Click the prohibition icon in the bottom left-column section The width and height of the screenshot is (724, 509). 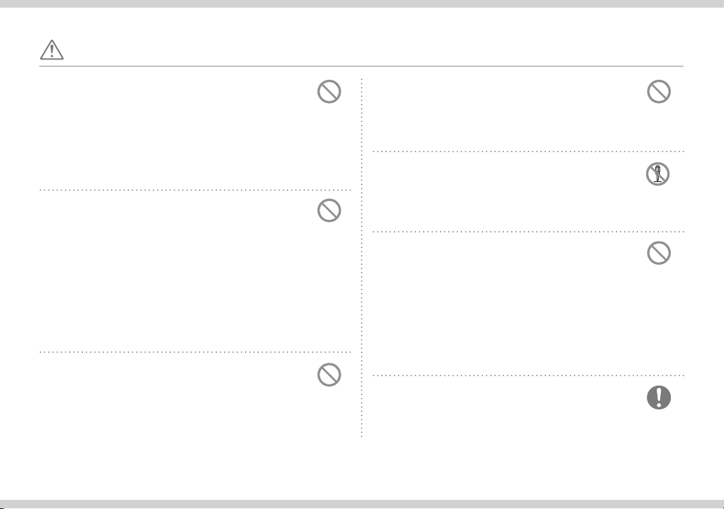(329, 375)
